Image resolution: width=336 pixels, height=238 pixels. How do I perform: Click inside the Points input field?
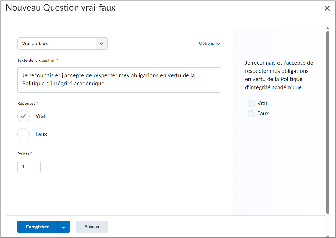[x=29, y=166]
